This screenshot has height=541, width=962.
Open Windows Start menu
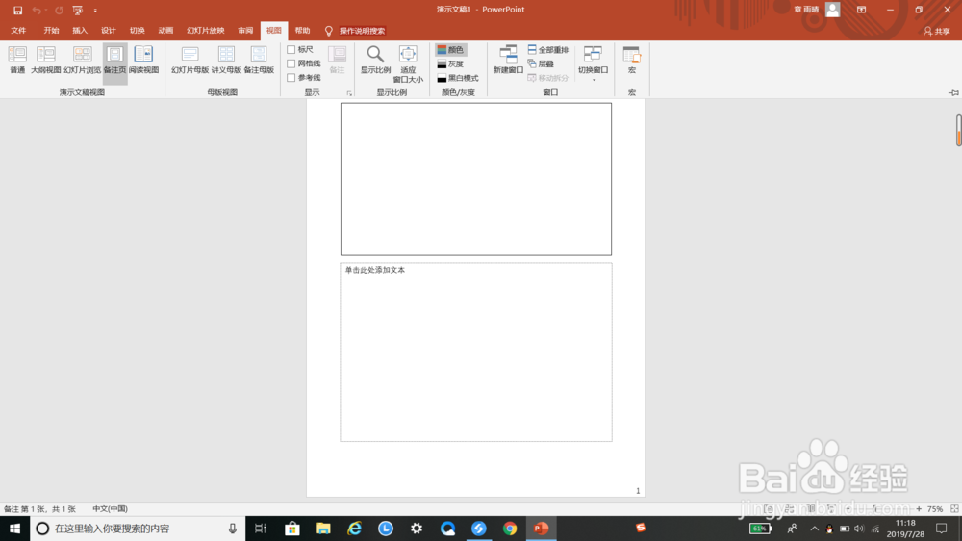pos(14,529)
